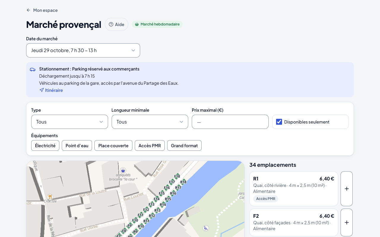Select map marker F15
Viewport: 380px width, 237px height.
point(162,193)
